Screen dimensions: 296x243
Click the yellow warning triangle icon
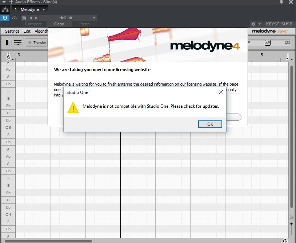(x=73, y=107)
